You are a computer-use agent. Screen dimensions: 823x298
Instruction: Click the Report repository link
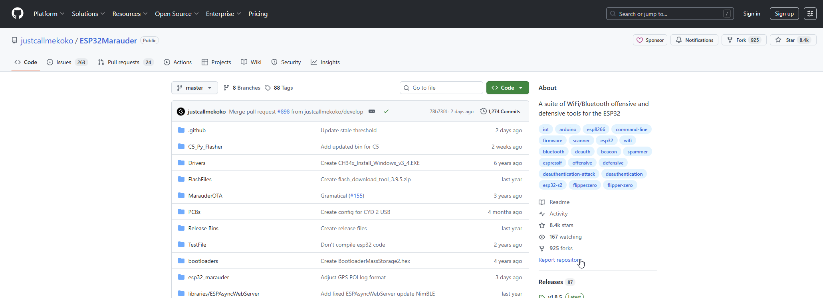pos(559,260)
